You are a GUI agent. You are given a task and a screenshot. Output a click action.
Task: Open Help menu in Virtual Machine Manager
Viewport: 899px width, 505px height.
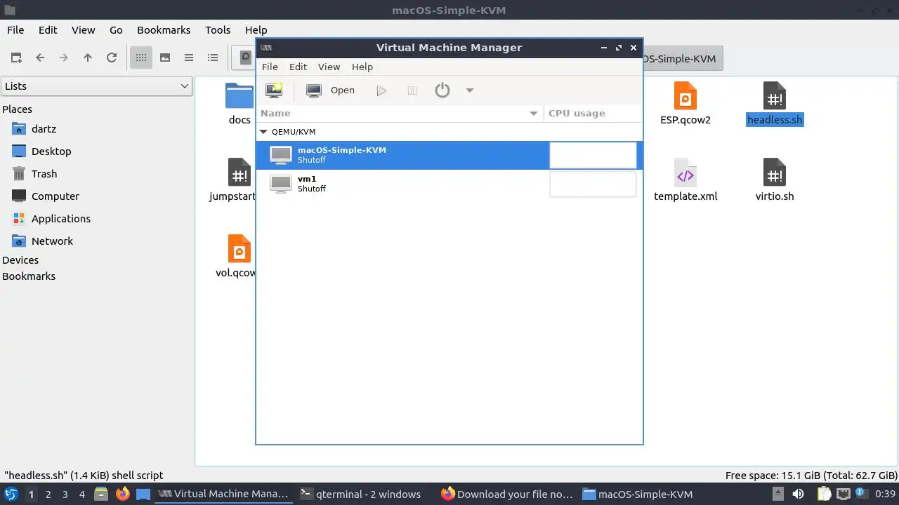[362, 67]
